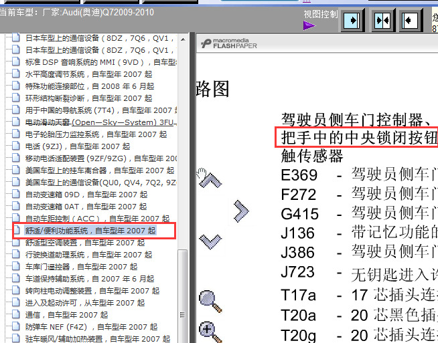Image resolution: width=438 pixels, height=343 pixels.
Task: Click document icon beside 电子轮胎压力监控系统
Action: [x=16, y=134]
